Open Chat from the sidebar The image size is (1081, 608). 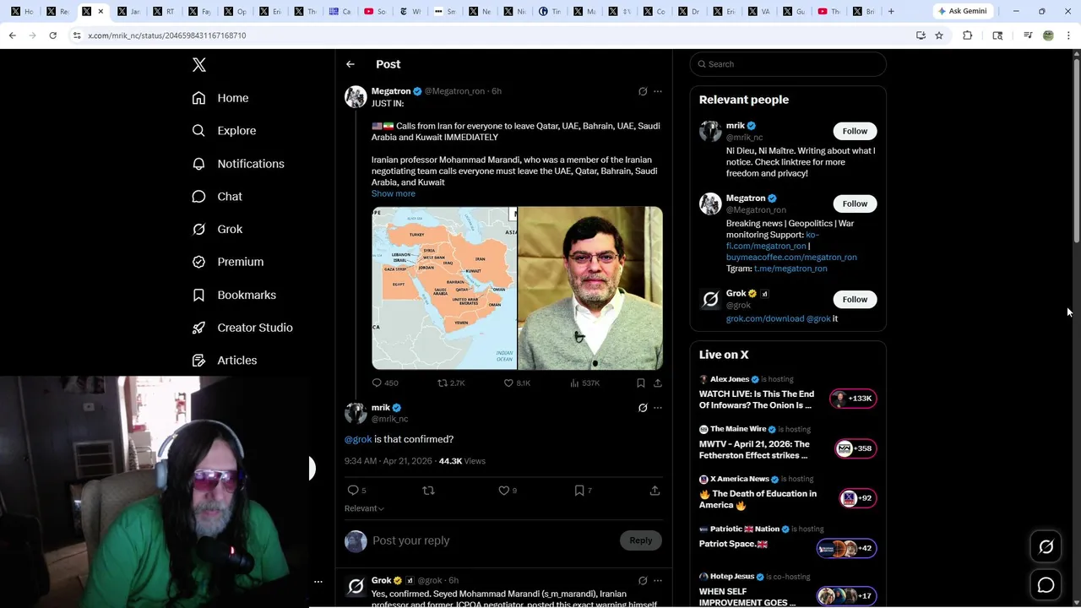pos(217,197)
